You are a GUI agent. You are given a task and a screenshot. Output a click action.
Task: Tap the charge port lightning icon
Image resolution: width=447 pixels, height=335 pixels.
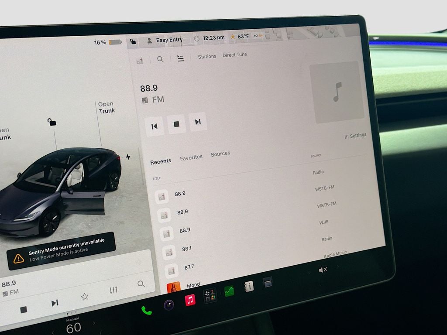tap(128, 157)
